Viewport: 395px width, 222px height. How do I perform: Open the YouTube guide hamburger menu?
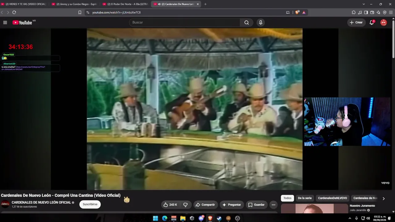(5, 23)
